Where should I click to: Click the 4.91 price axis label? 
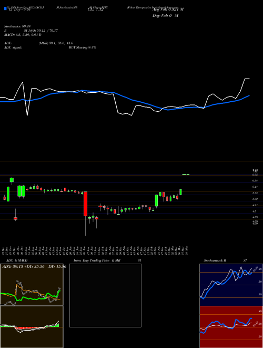point(255,205)
